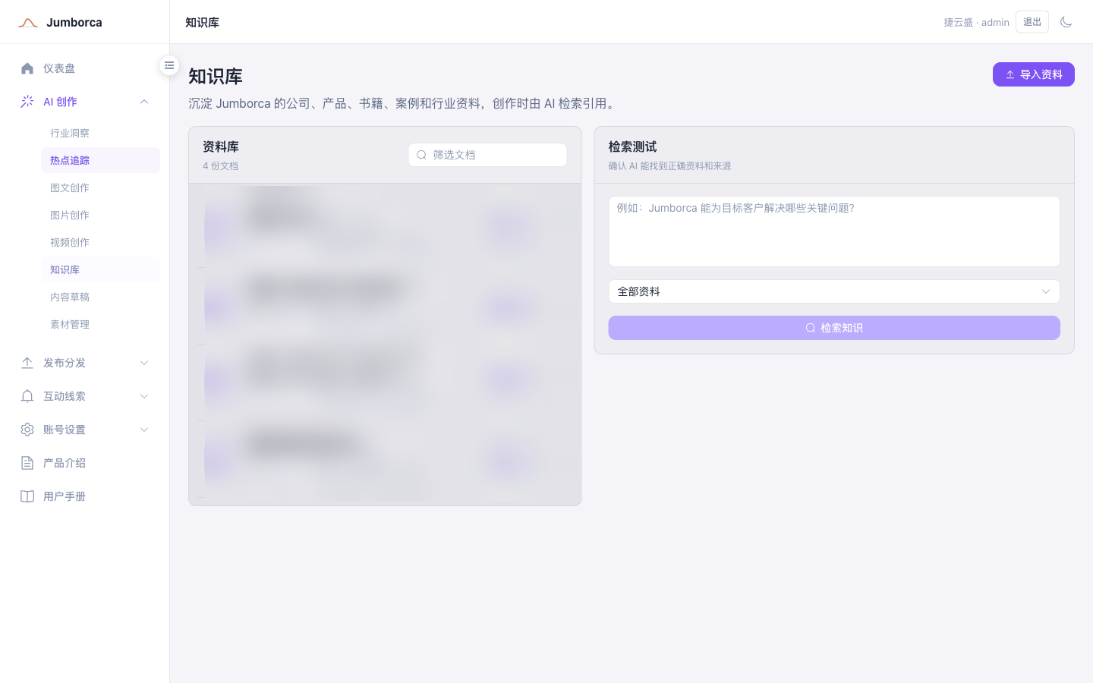
Task: Open 内容草稿 submenu item
Action: [100, 297]
